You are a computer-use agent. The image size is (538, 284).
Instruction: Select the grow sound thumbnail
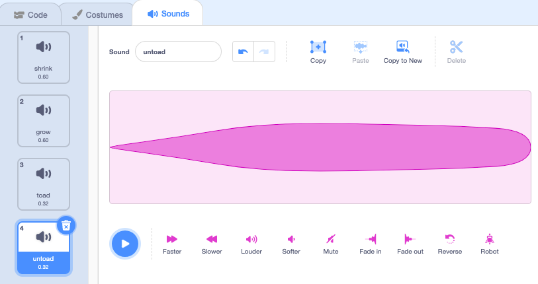(44, 121)
